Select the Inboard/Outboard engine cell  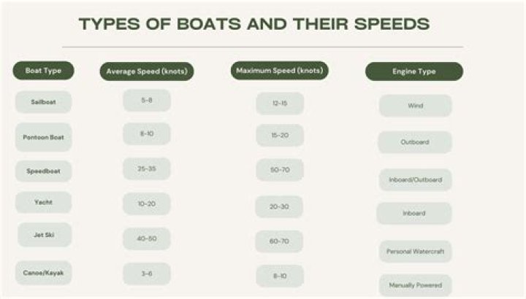click(415, 179)
